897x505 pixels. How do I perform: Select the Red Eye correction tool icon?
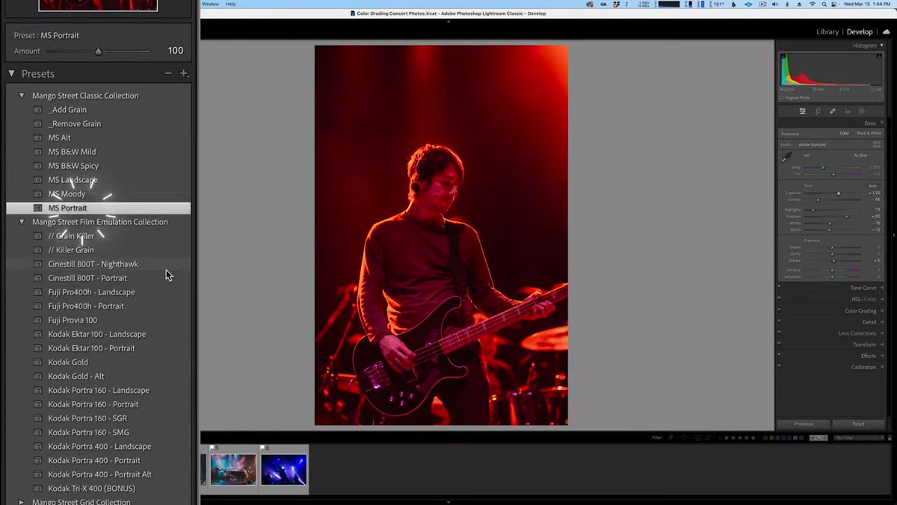tap(848, 111)
